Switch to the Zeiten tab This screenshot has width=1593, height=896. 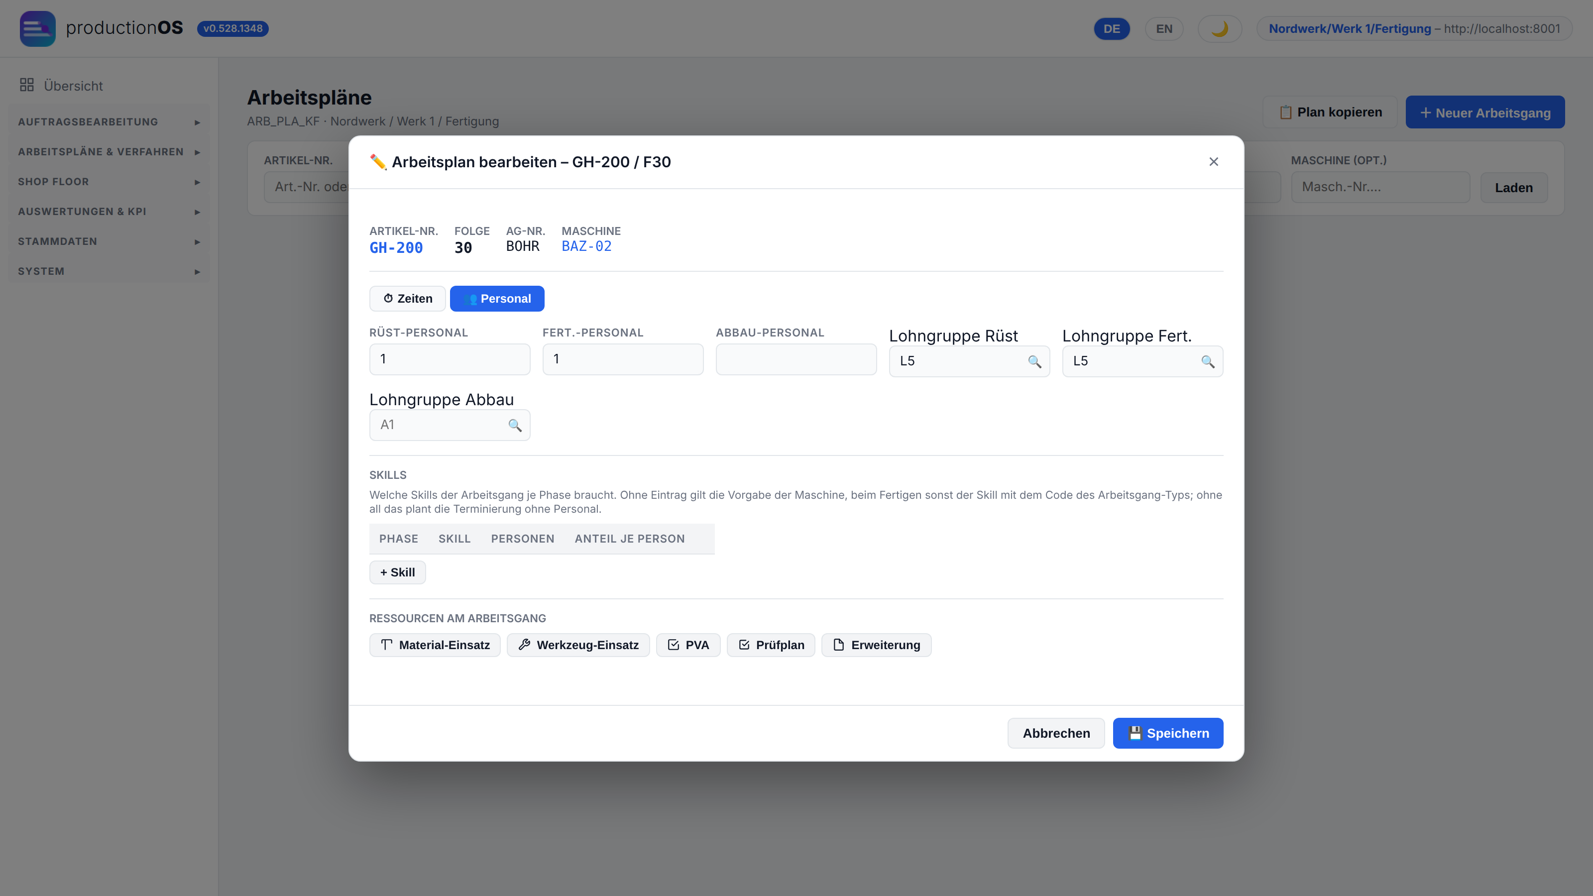coord(408,299)
